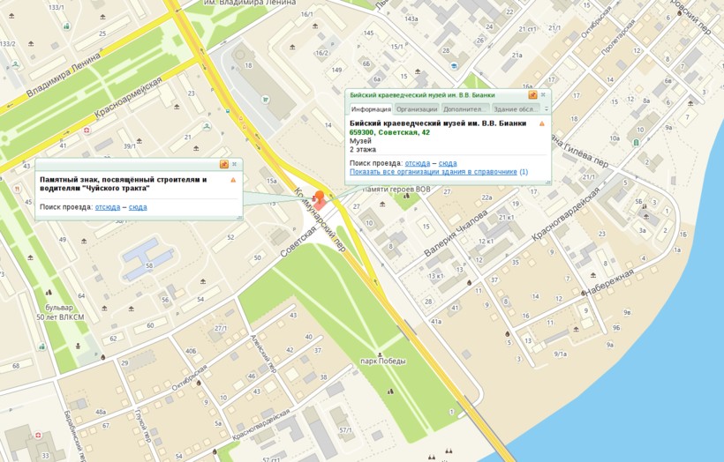Click the bus stop icon near building 18
This screenshot has height=462, width=724.
pyautogui.click(x=227, y=111)
